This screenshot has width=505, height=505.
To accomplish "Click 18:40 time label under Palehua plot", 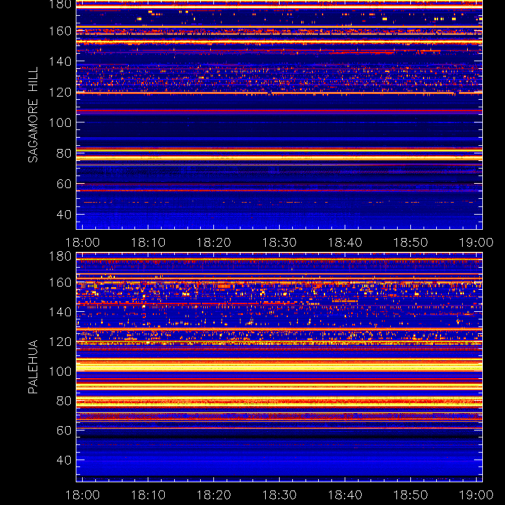I will point(345,495).
